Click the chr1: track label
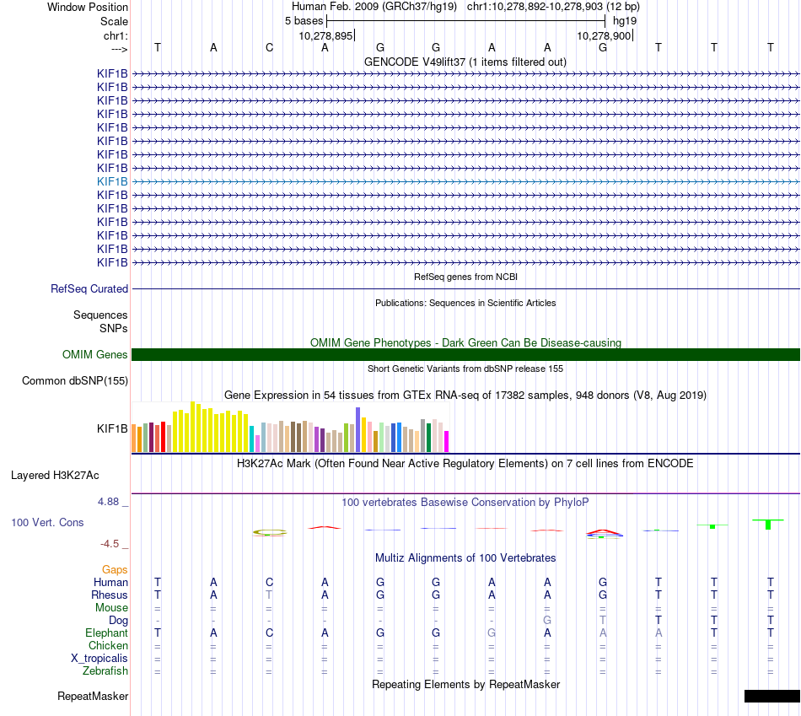801x716 pixels. pyautogui.click(x=116, y=35)
